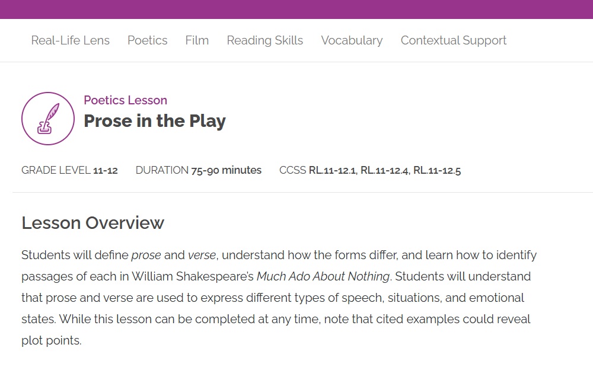Select the Film navigation item
The image size is (593, 373).
(197, 40)
